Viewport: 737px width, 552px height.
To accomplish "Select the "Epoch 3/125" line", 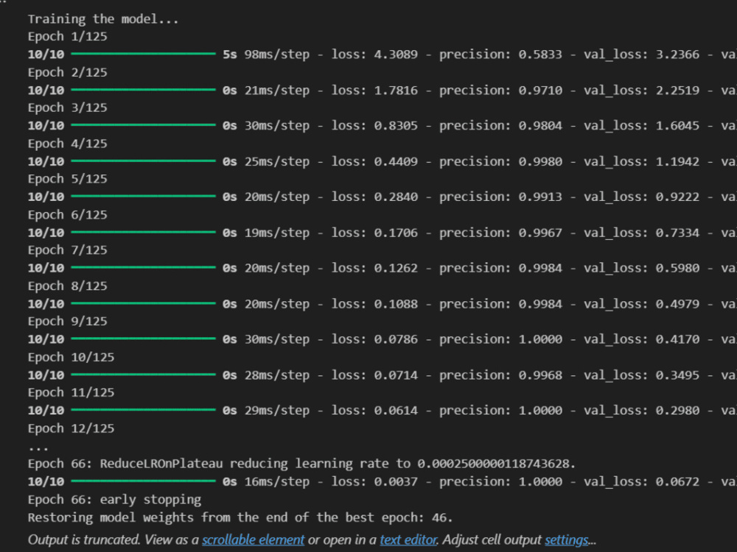I will pyautogui.click(x=67, y=108).
